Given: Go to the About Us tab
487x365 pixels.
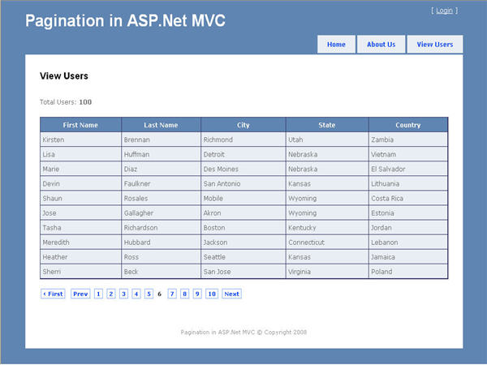Looking at the screenshot, I should click(381, 45).
